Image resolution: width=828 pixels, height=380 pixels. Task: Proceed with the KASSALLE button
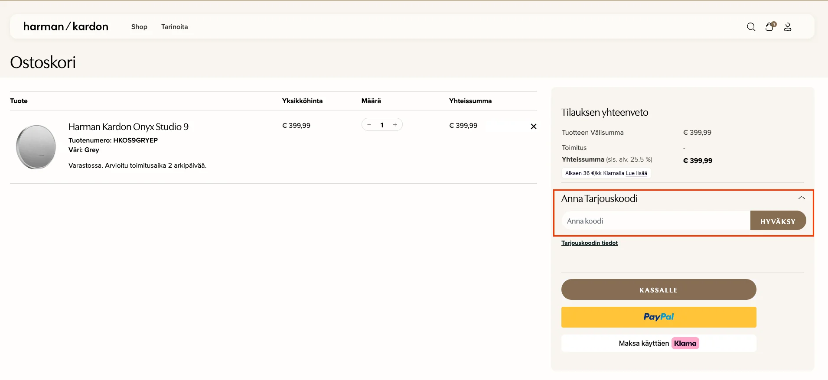(x=659, y=289)
